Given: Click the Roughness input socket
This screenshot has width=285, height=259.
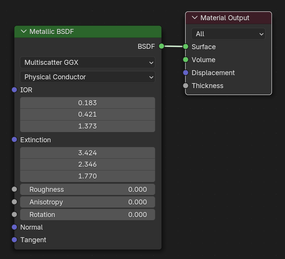Looking at the screenshot, I should 15,189.
